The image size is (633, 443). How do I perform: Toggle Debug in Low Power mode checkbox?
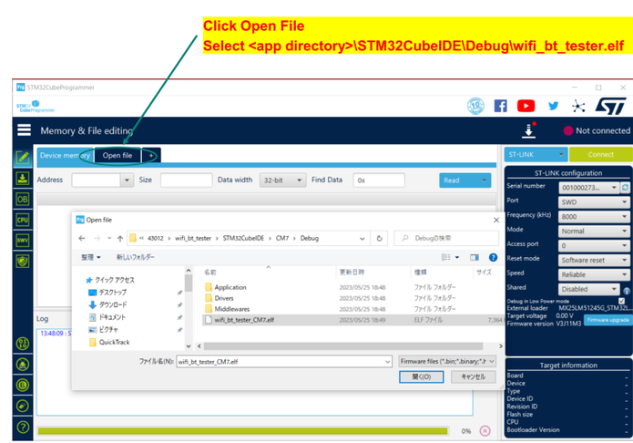tap(621, 300)
